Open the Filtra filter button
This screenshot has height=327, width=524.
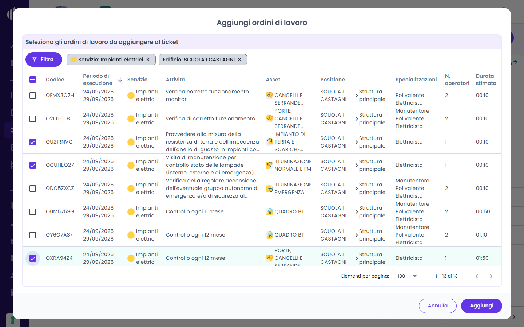point(44,60)
